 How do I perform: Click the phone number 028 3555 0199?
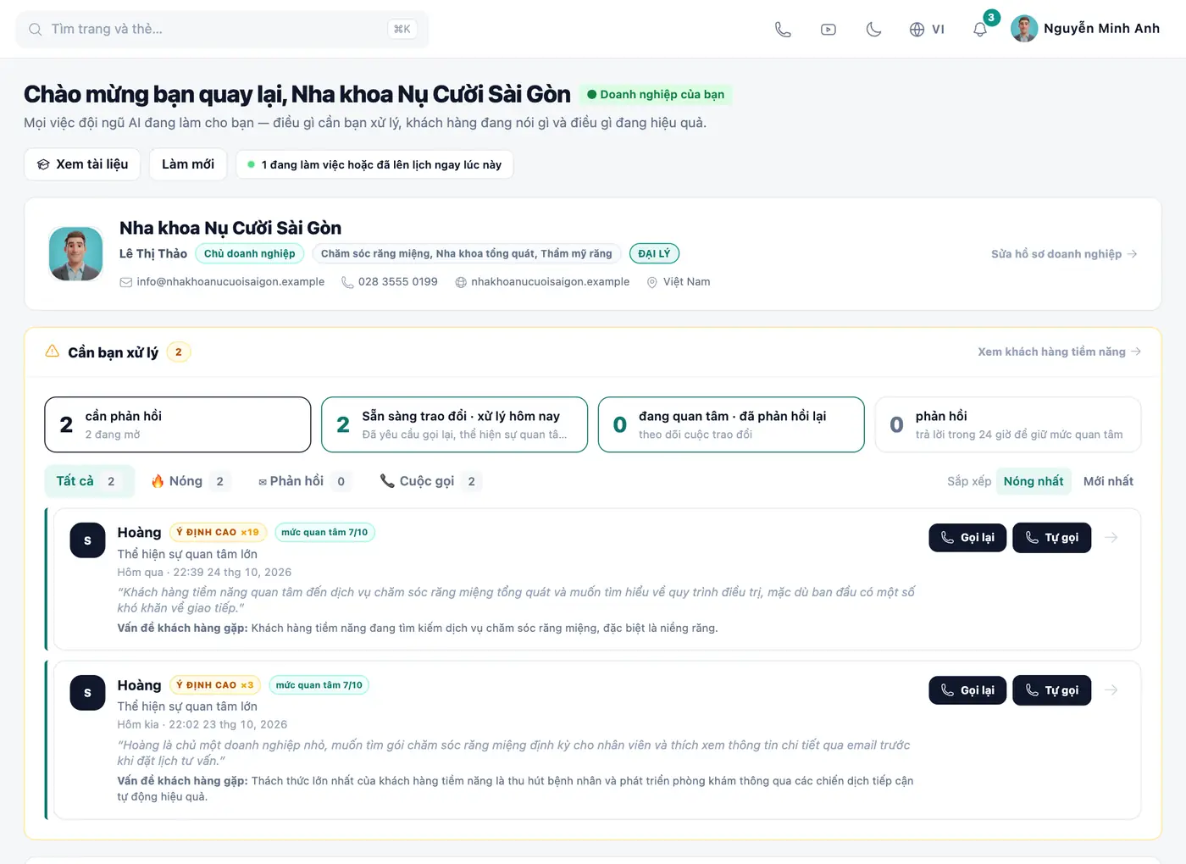tap(390, 282)
